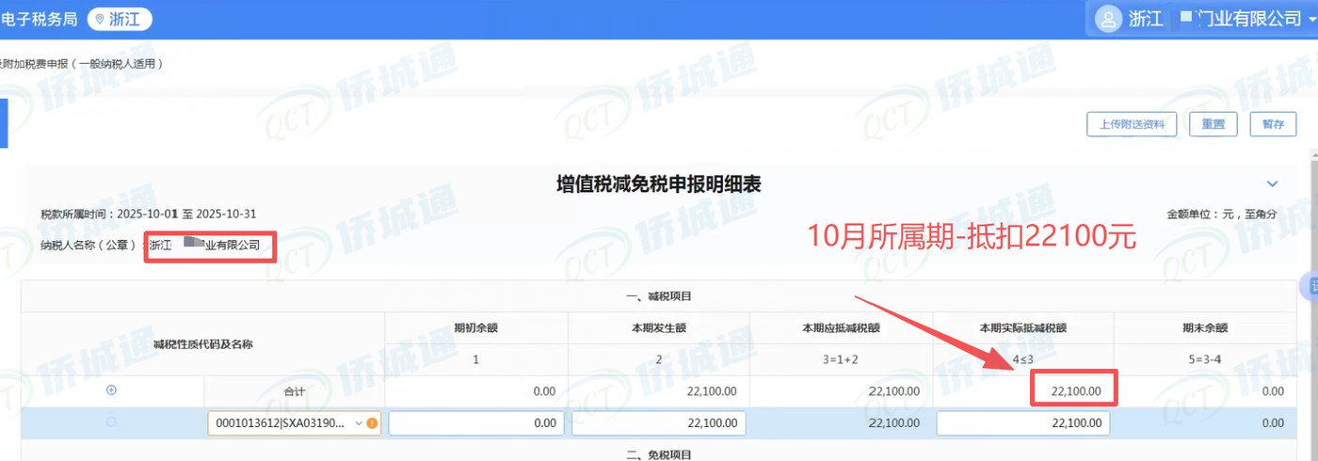Image resolution: width=1318 pixels, height=461 pixels.
Task: Save draft with the 暂存 button
Action: [x=1273, y=124]
